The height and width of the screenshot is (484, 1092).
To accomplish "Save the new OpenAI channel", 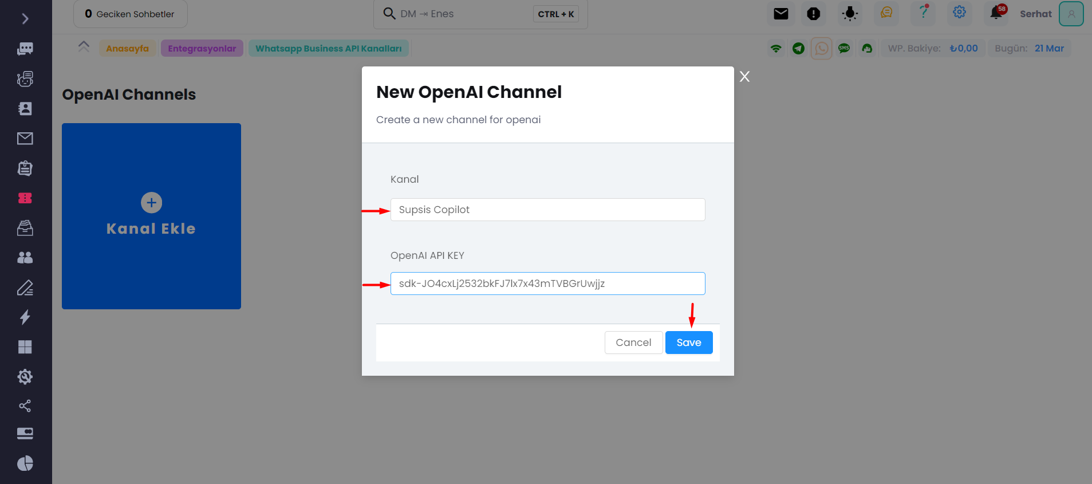I will tap(689, 343).
